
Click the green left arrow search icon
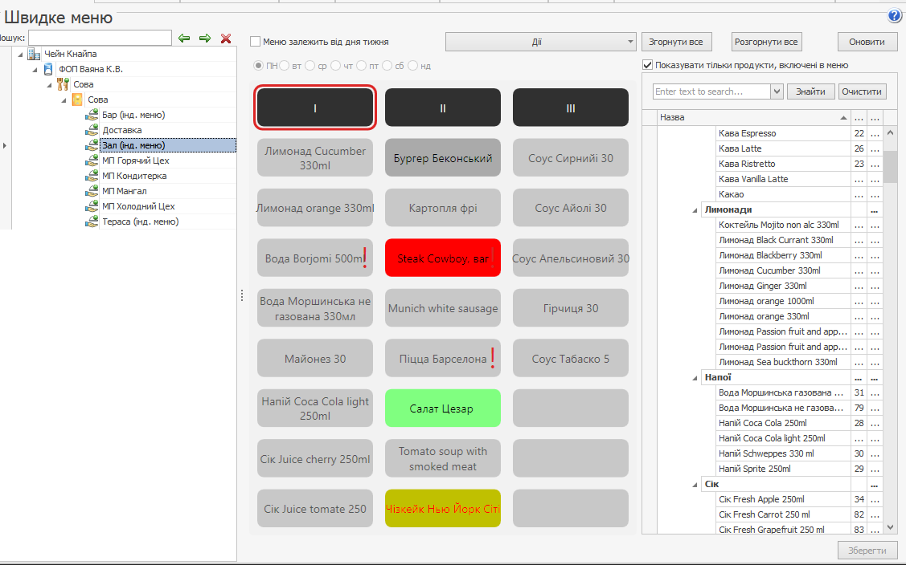coord(184,39)
